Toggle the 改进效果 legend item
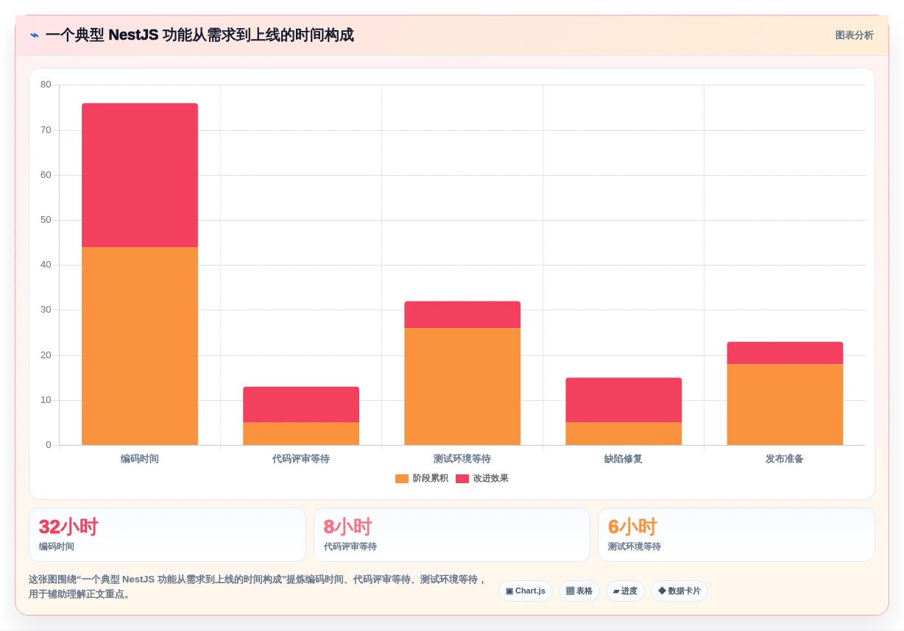The width and height of the screenshot is (904, 631). pyautogui.click(x=482, y=478)
